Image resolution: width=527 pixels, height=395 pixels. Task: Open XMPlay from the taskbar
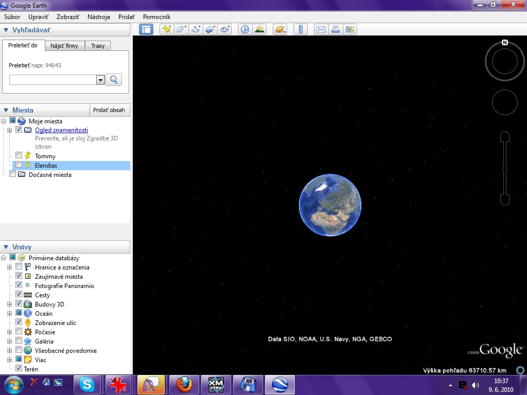click(x=216, y=385)
